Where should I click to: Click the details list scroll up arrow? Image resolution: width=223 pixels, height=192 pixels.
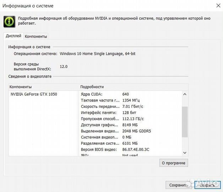click(185, 94)
